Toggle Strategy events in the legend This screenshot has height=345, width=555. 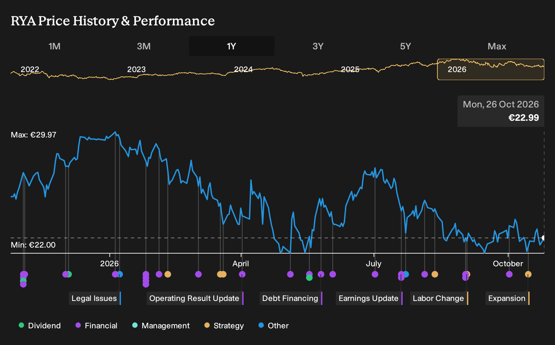coord(224,326)
